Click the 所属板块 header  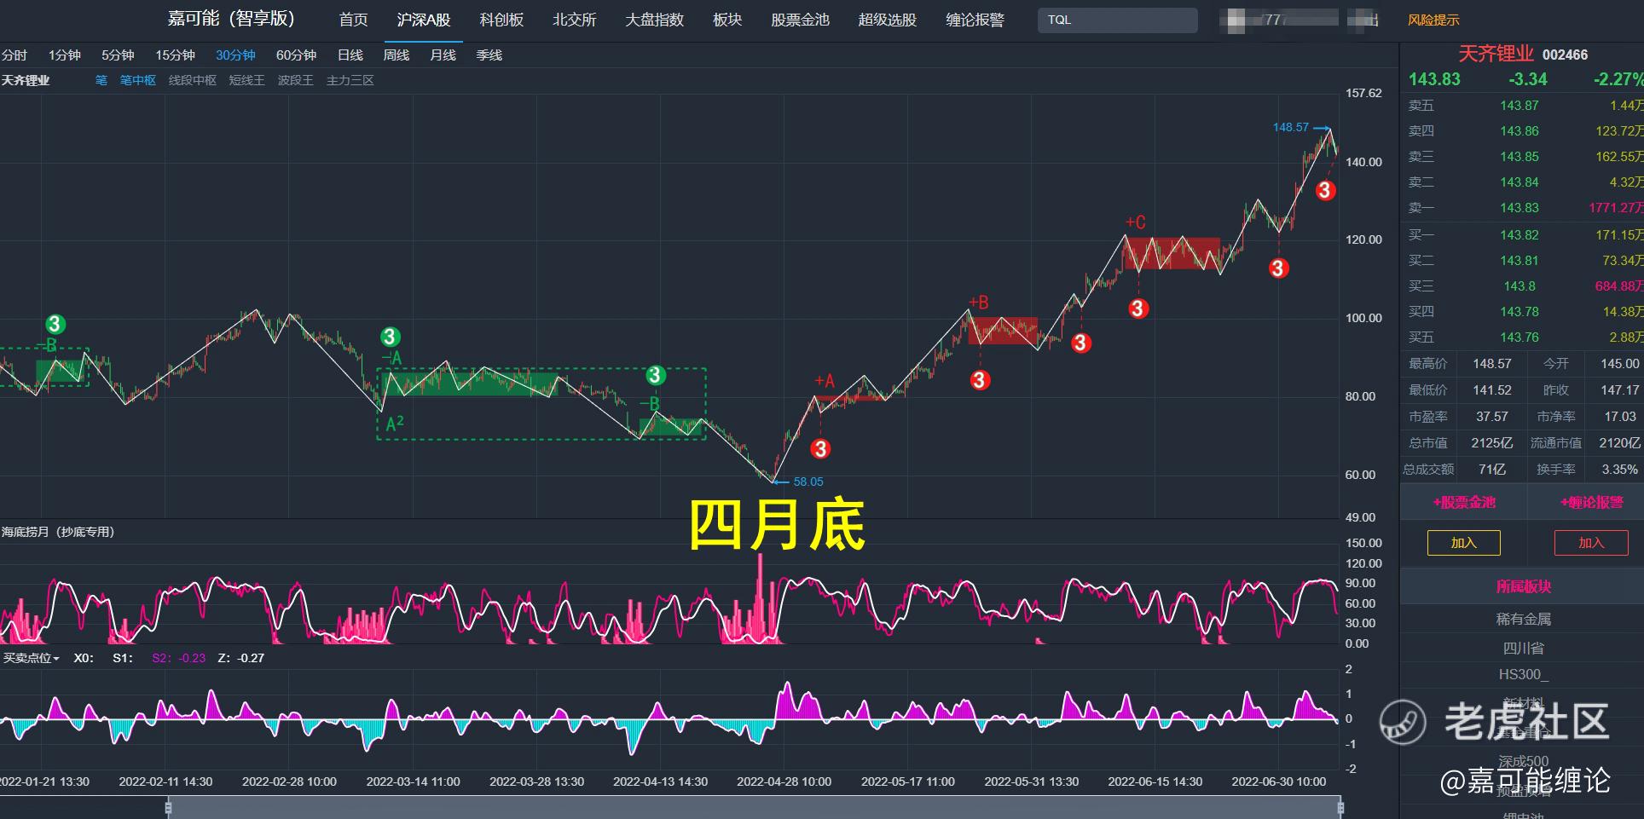click(x=1523, y=587)
